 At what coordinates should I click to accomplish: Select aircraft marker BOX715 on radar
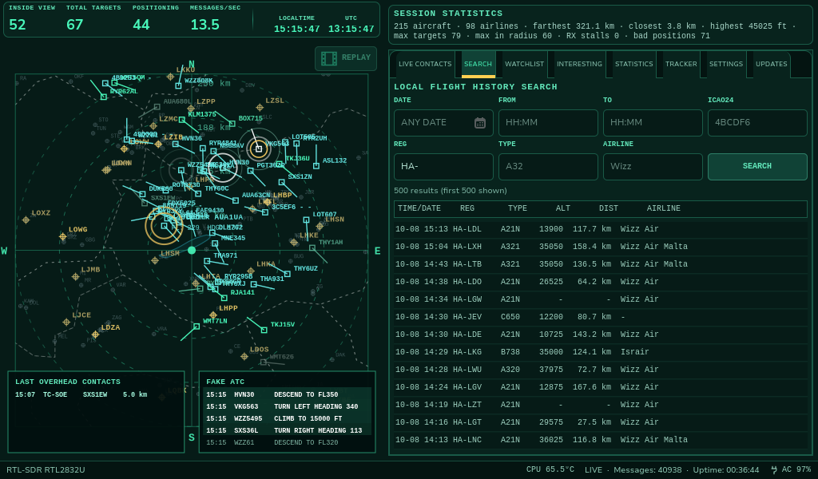[x=232, y=124]
